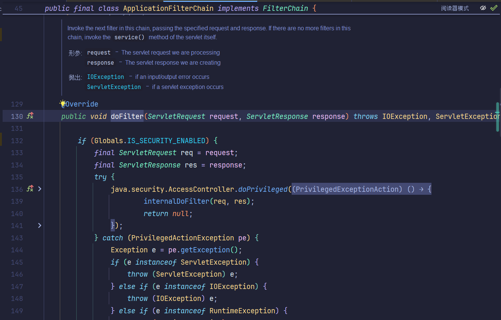
Task: Click the gutter marker icon on line 136
Action: click(x=30, y=189)
